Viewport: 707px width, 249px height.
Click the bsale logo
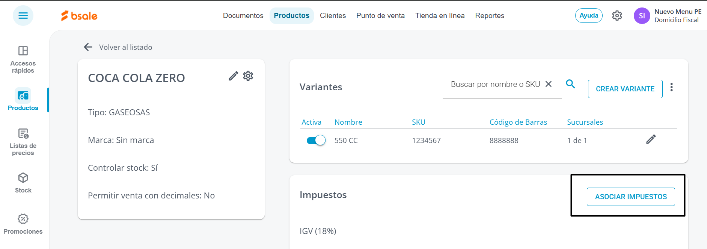pyautogui.click(x=79, y=16)
